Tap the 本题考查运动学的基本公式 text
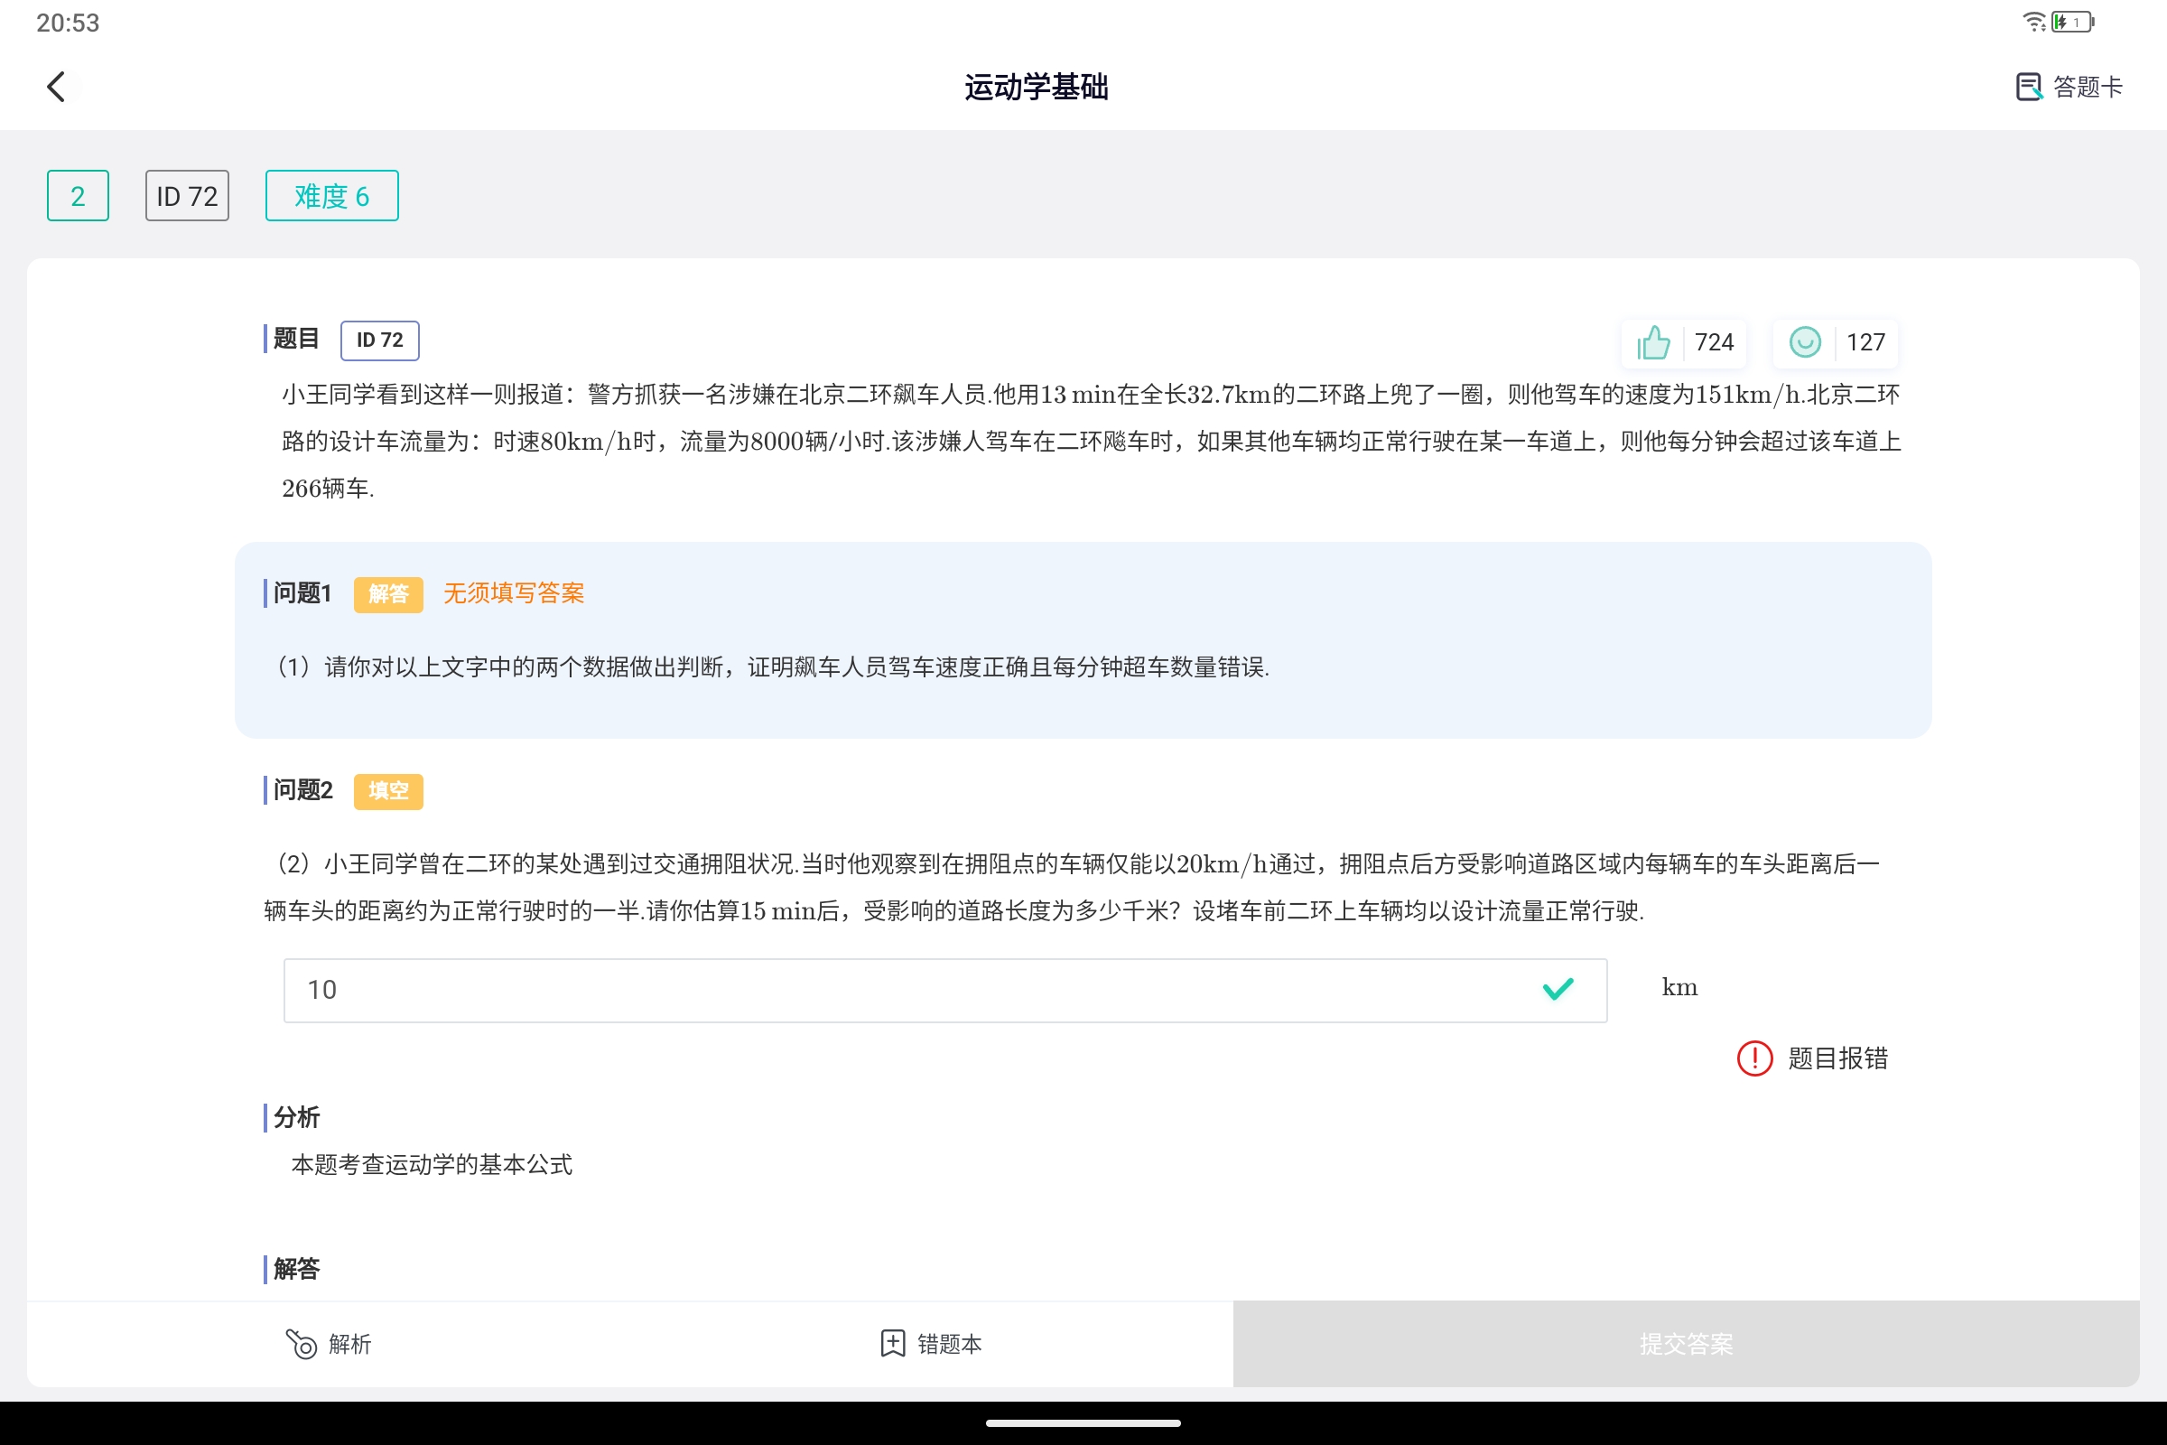Viewport: 2167px width, 1445px height. click(x=432, y=1165)
